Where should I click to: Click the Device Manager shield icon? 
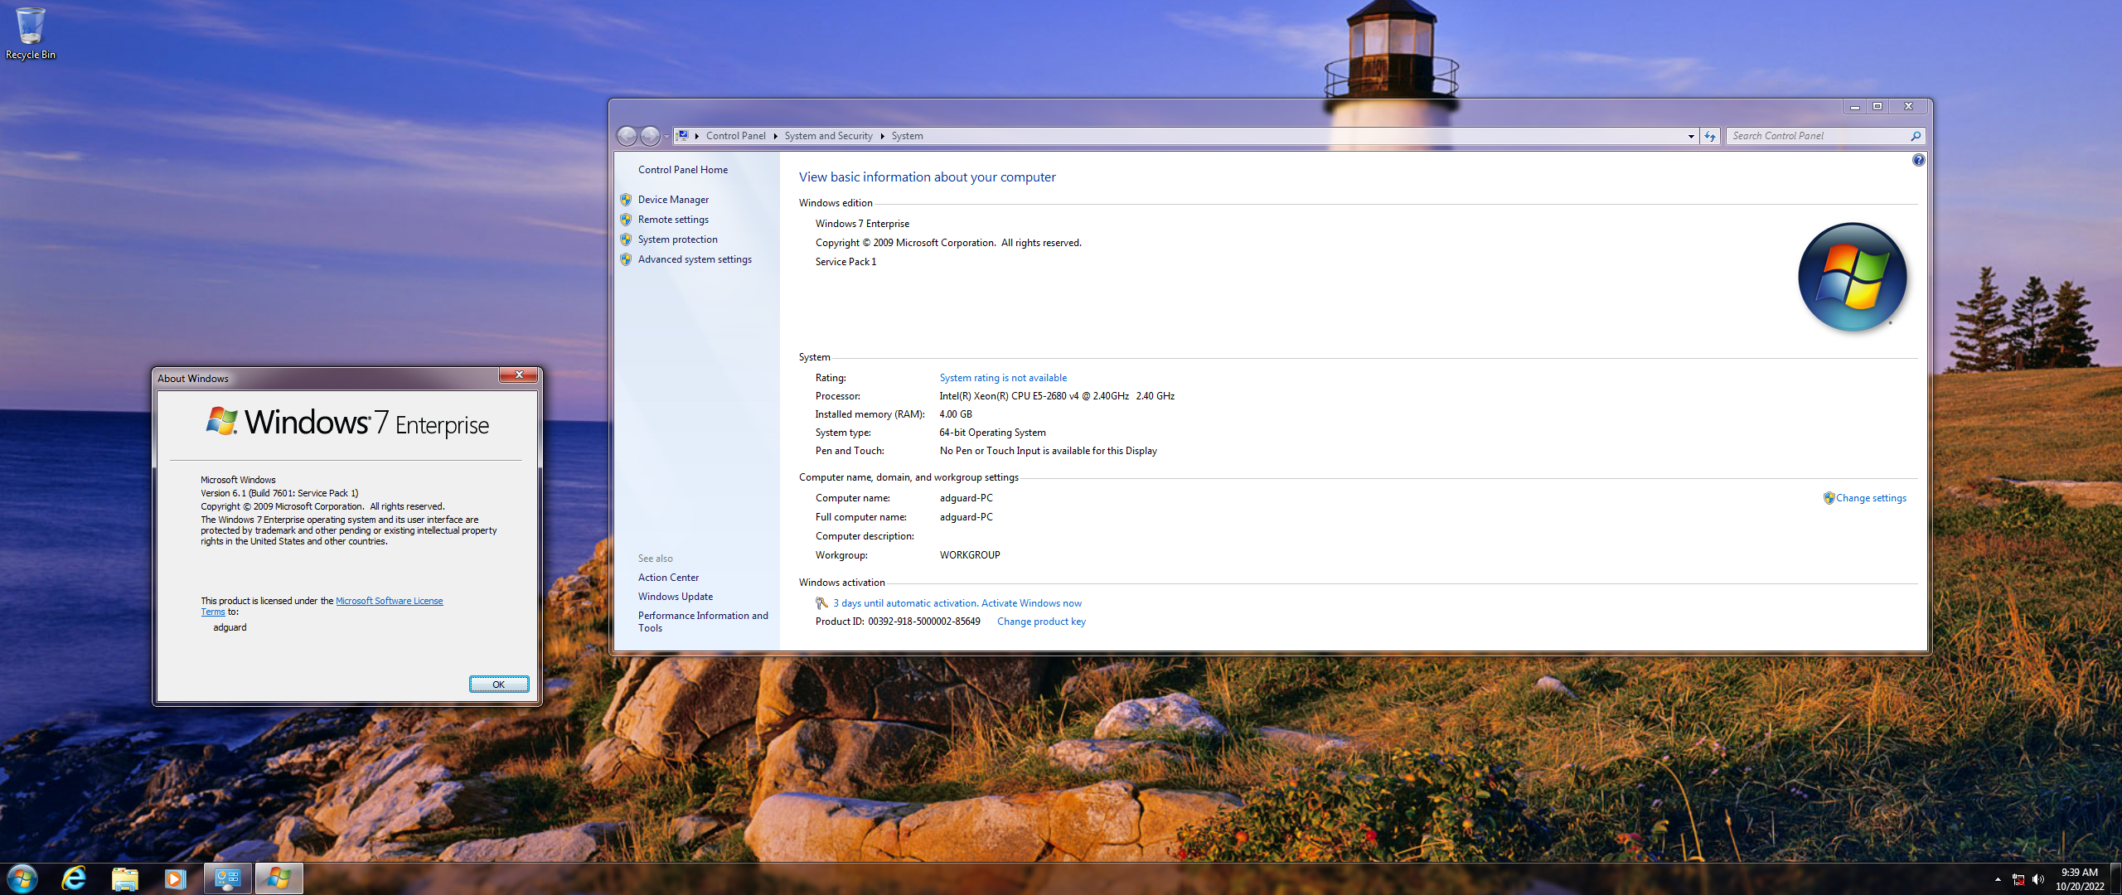(x=626, y=200)
